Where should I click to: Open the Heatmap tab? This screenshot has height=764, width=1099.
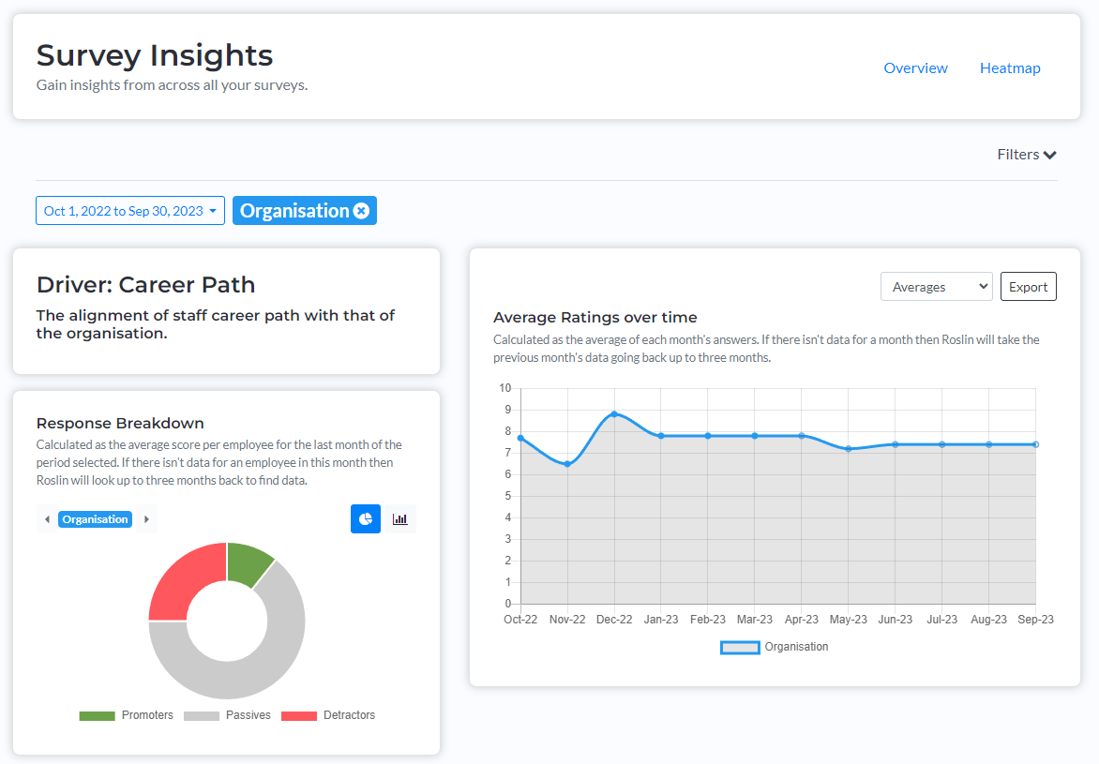click(x=1010, y=68)
